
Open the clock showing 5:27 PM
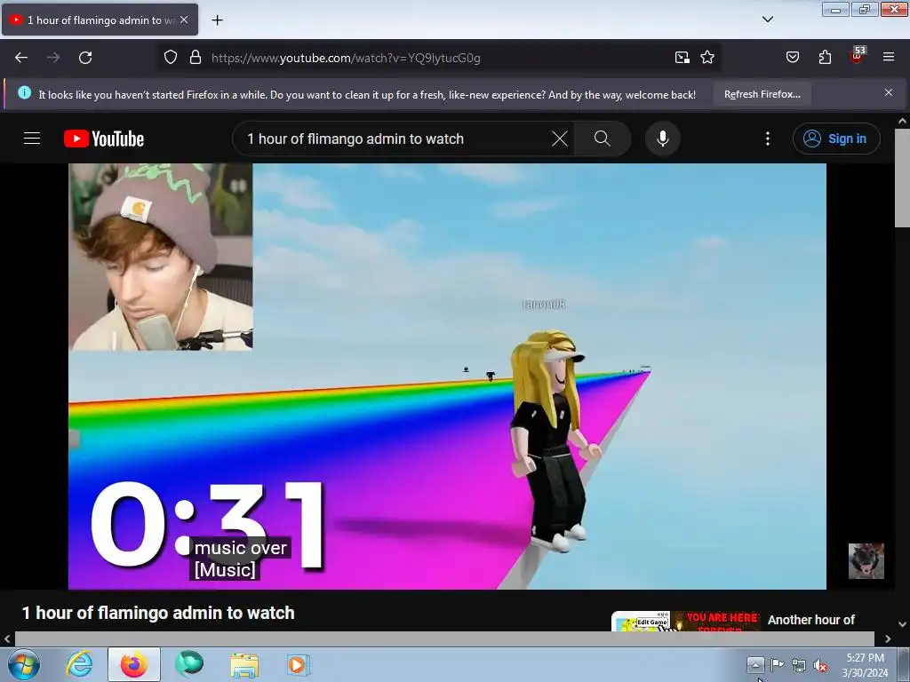[865, 664]
